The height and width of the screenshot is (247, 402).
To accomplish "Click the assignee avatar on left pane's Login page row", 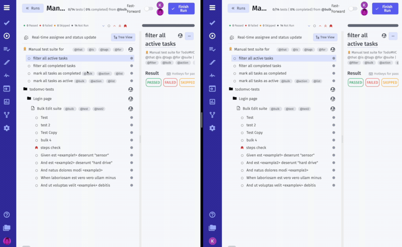I will [x=131, y=99].
